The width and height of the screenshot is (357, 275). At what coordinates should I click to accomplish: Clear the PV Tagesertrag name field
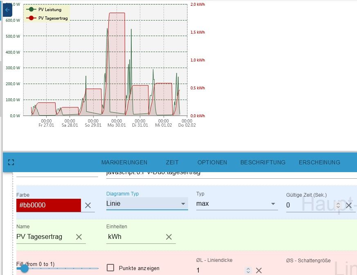pos(79,237)
